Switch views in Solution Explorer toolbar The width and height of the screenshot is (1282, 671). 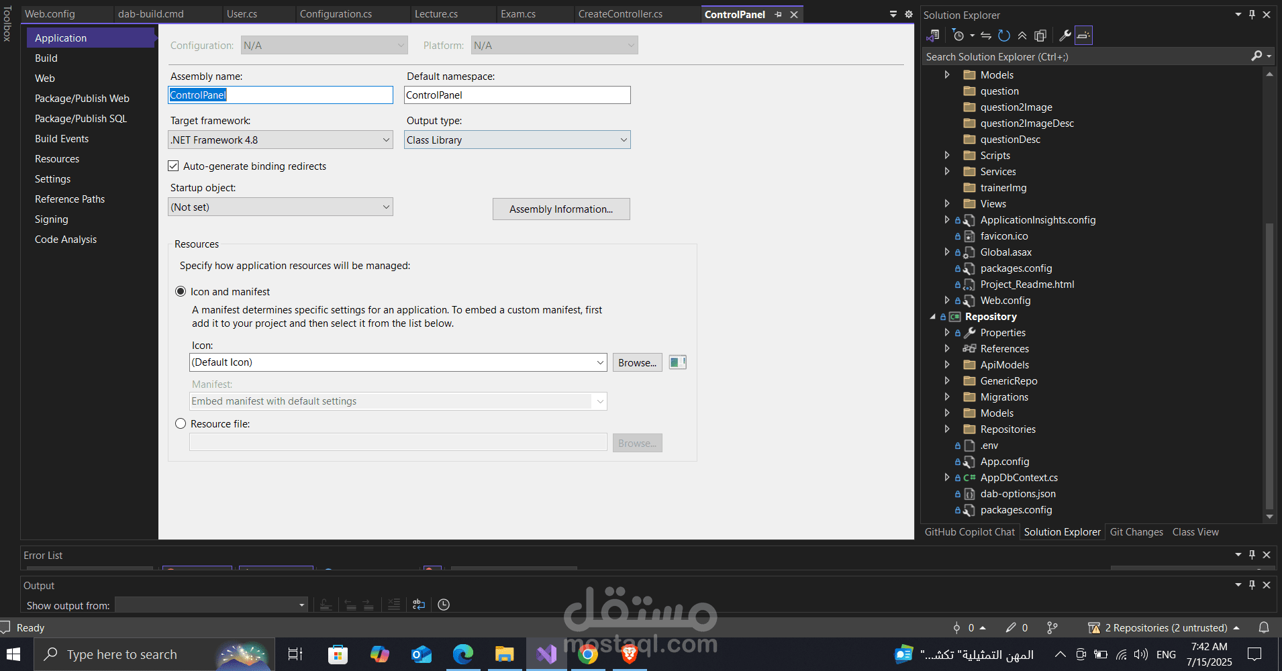[x=933, y=36]
